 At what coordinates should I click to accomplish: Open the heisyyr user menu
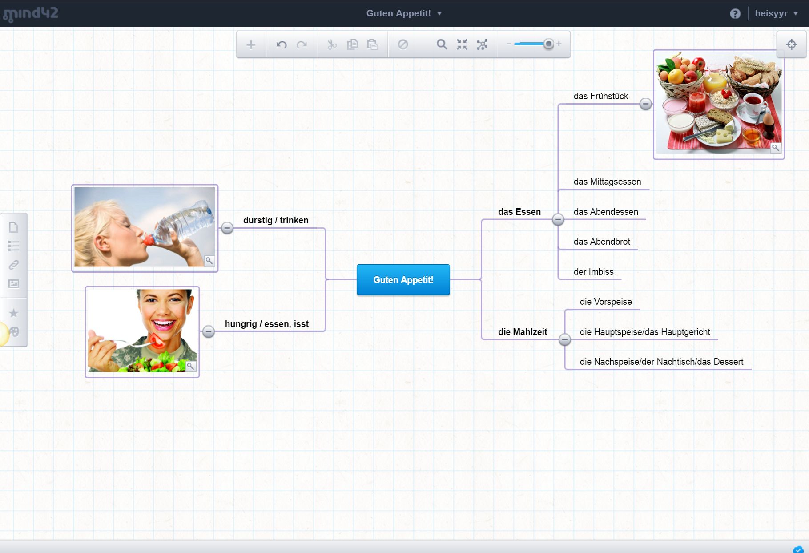click(776, 13)
